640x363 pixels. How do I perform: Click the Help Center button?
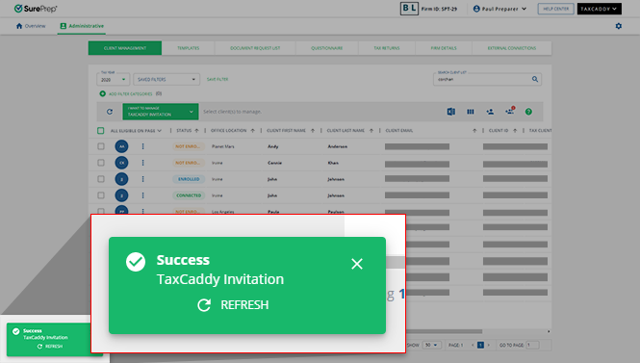pos(556,9)
